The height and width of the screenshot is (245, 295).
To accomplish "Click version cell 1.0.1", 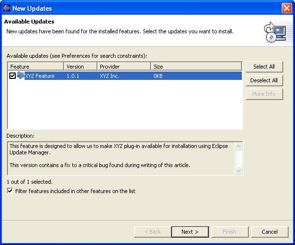I will coord(73,76).
